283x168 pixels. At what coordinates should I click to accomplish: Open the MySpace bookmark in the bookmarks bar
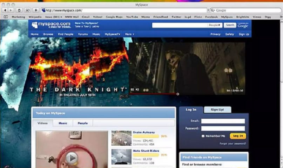pos(227,17)
